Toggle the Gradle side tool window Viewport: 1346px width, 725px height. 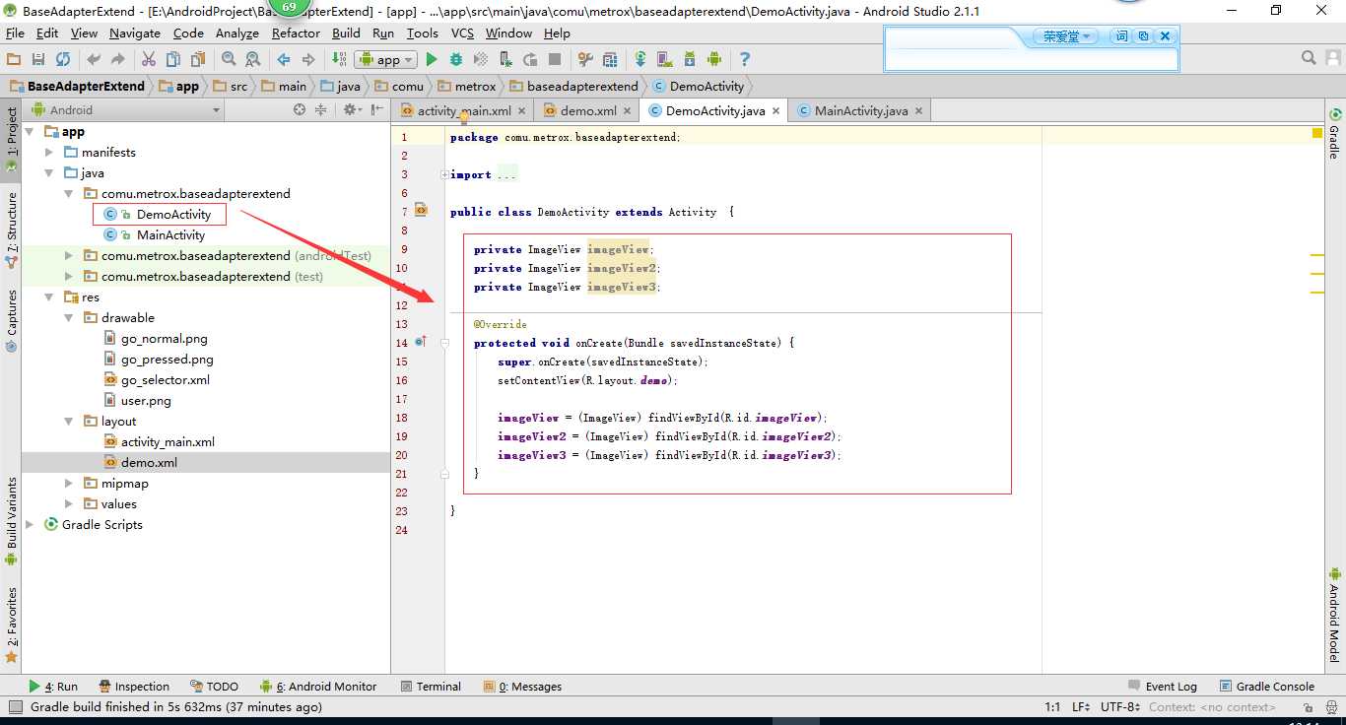(1334, 134)
